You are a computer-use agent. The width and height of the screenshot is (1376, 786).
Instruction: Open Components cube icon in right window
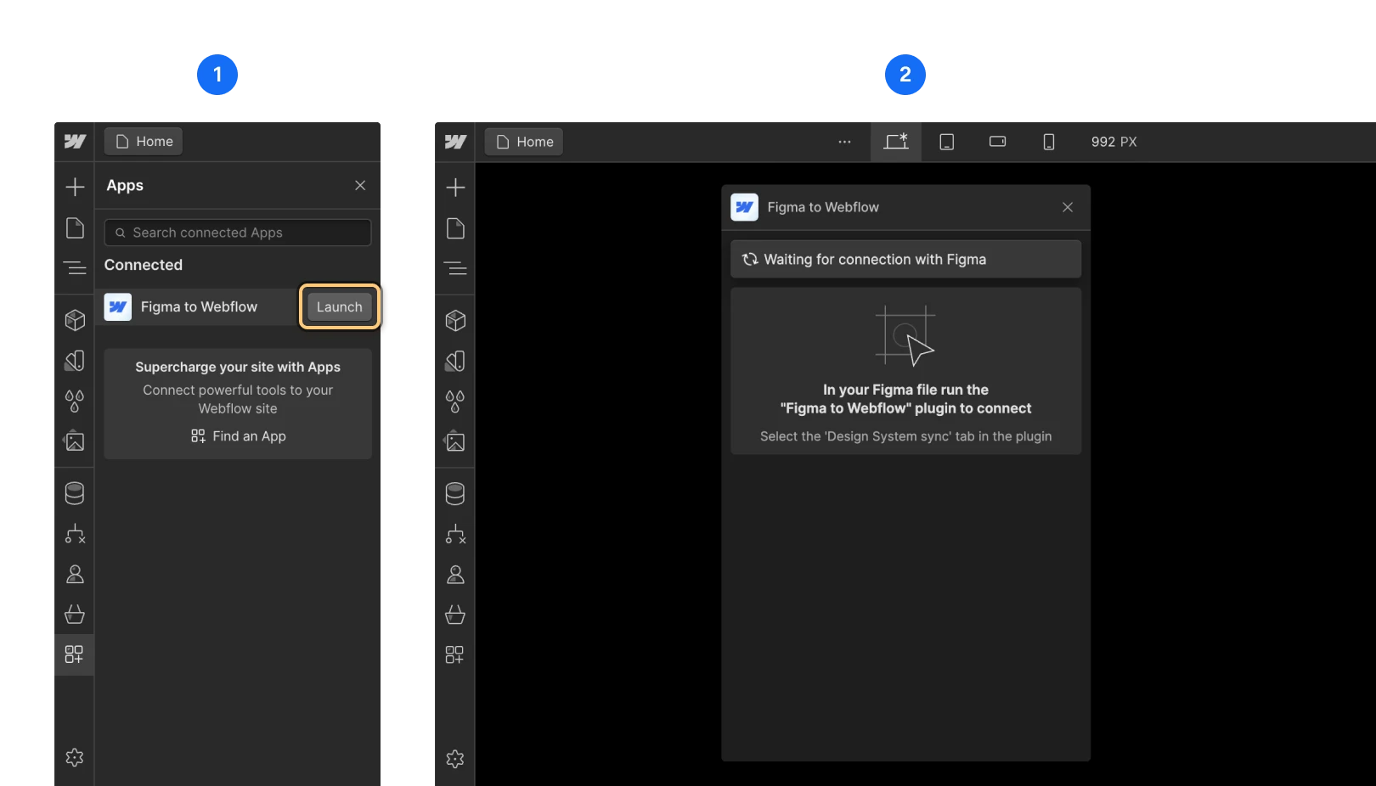(455, 320)
